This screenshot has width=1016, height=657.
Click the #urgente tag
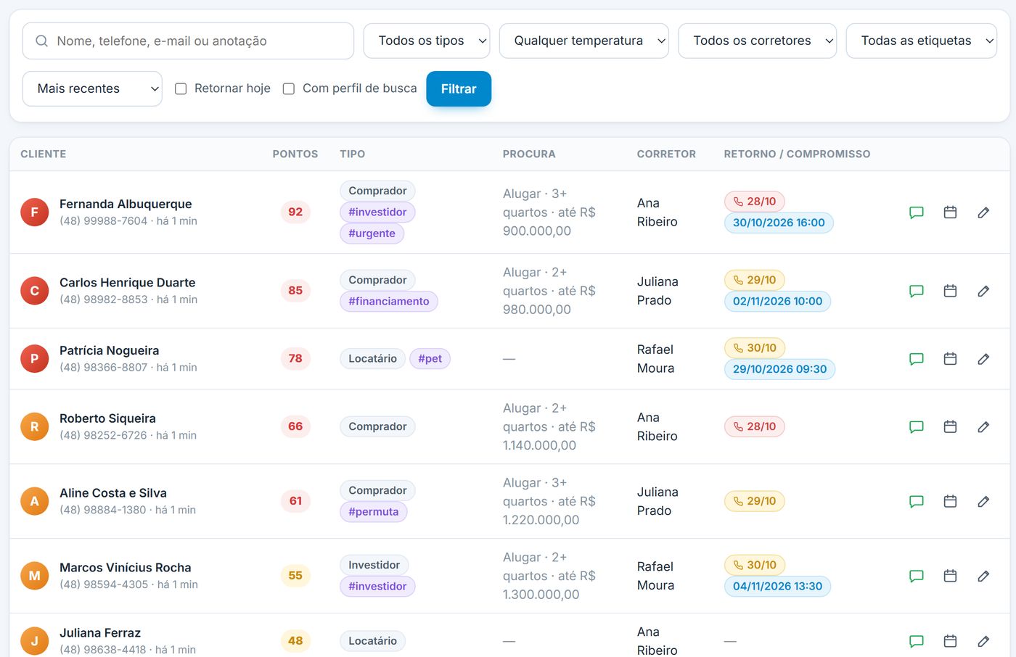click(x=372, y=234)
